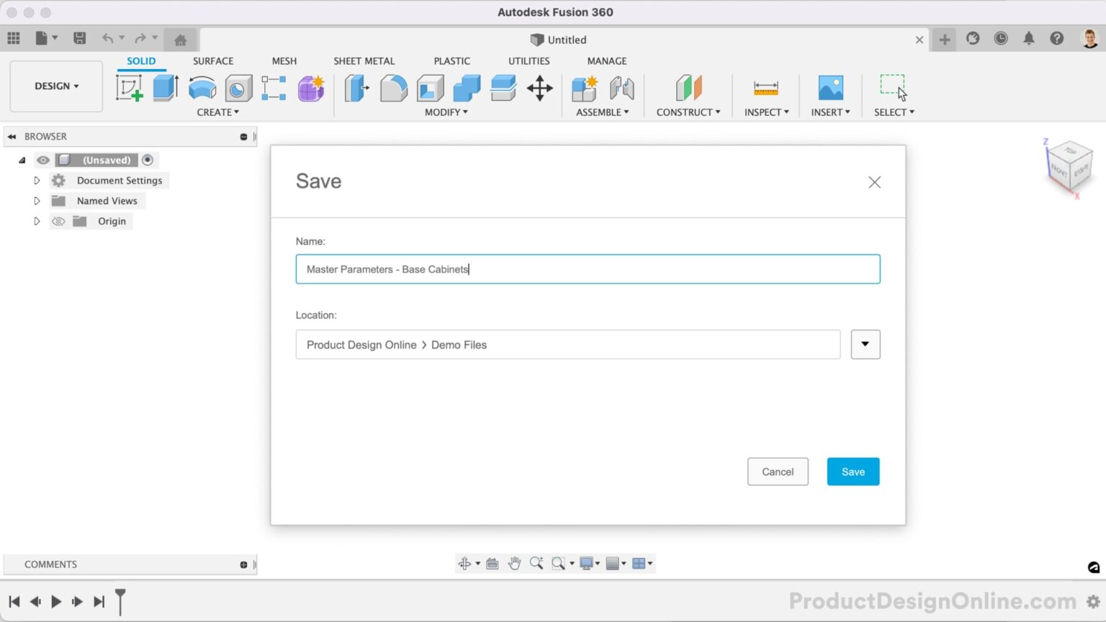This screenshot has width=1106, height=622.
Task: Open the Measure tool under Inspect
Action: 765,87
